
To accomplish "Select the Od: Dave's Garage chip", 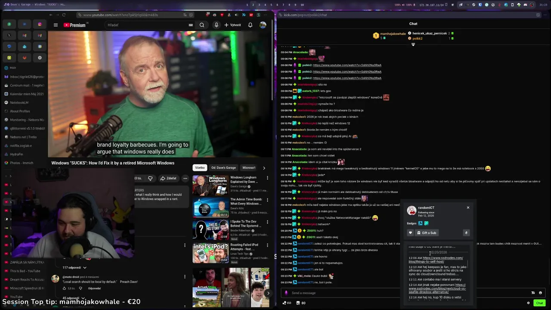I will (223, 167).
